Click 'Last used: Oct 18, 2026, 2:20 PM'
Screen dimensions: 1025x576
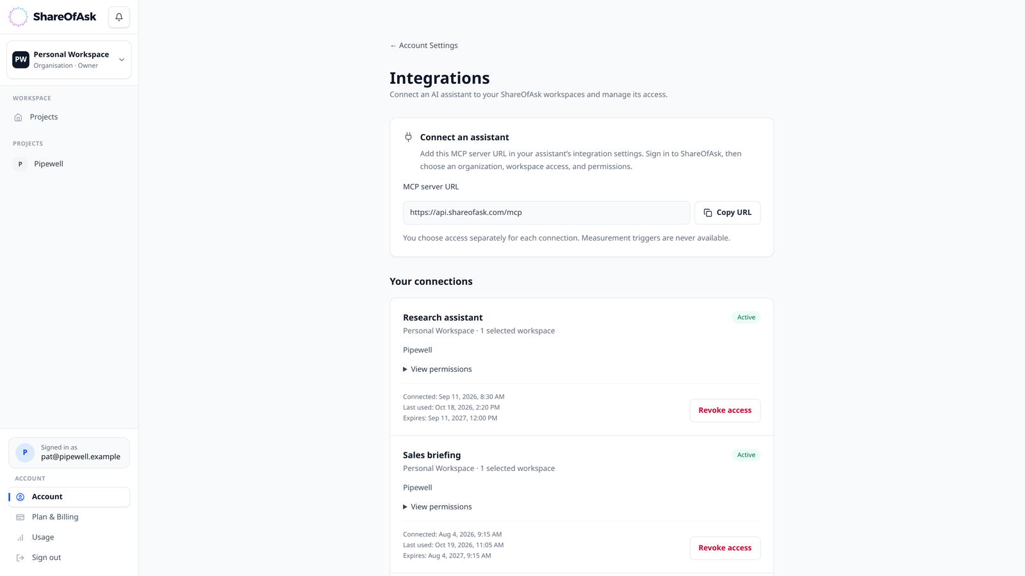tap(451, 408)
